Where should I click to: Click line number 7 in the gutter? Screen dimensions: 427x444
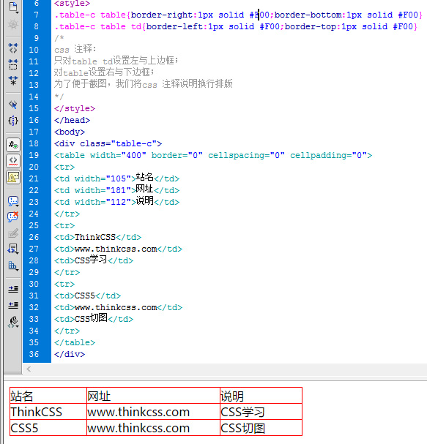tap(37, 15)
